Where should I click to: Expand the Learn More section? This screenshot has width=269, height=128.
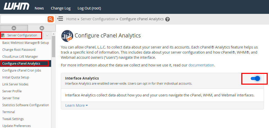(x=76, y=105)
